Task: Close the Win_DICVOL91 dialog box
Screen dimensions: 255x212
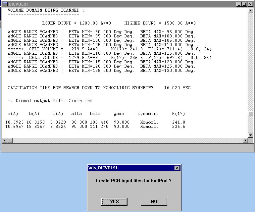Action: coord(177,168)
